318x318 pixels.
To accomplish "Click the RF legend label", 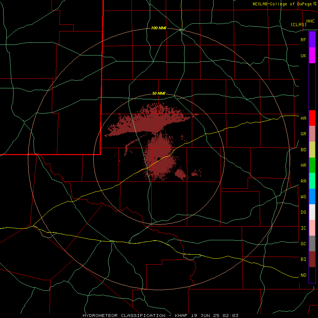I will (303, 40).
